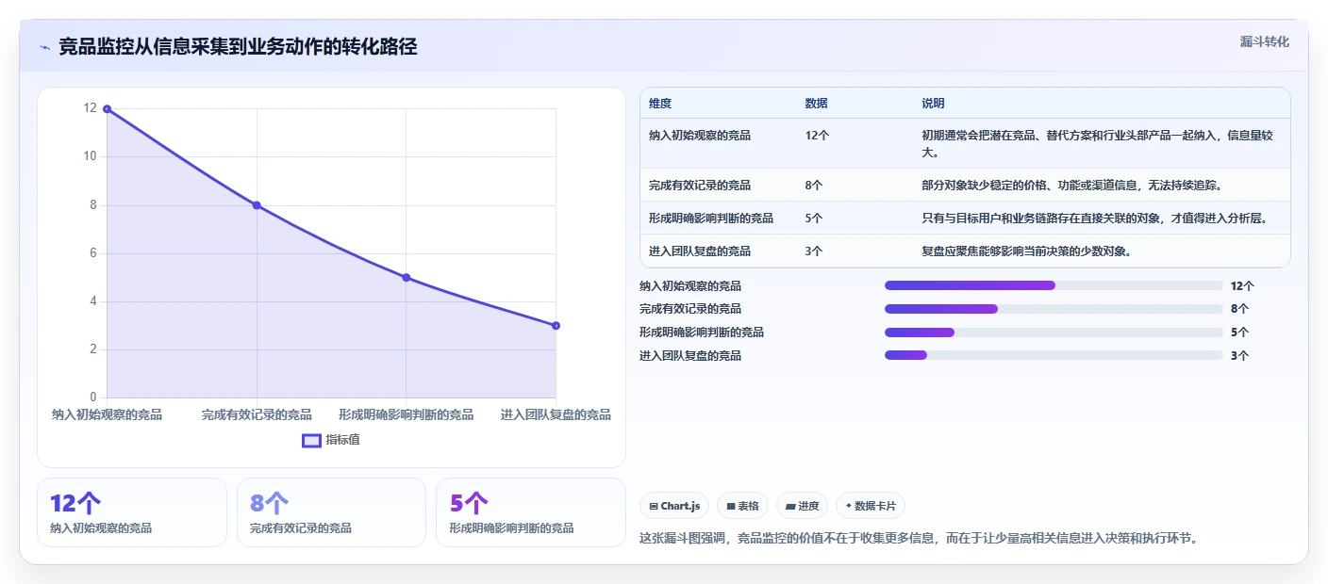The width and height of the screenshot is (1328, 584).
Task: Click the 5个 value next to the progress bar
Action: pos(1239,333)
